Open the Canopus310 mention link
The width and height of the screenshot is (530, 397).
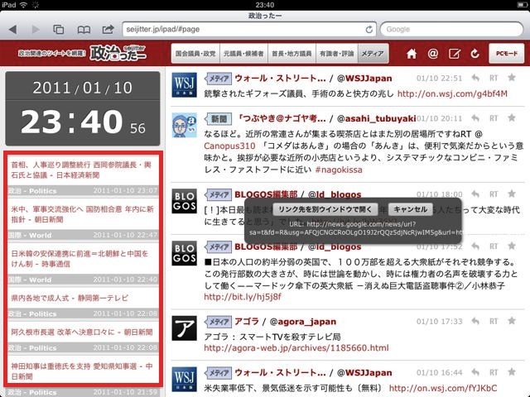(x=229, y=146)
